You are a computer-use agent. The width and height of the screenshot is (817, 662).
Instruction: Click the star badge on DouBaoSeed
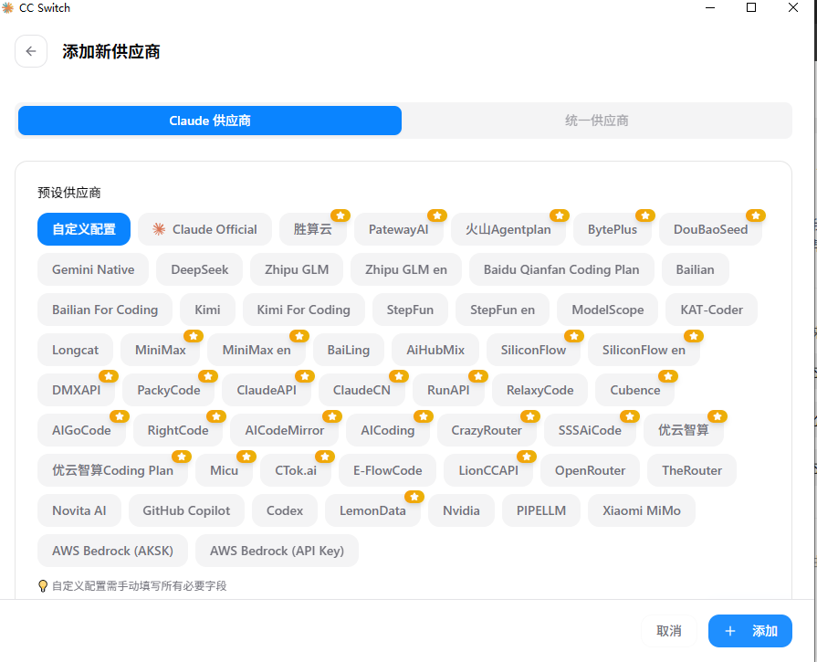(756, 215)
